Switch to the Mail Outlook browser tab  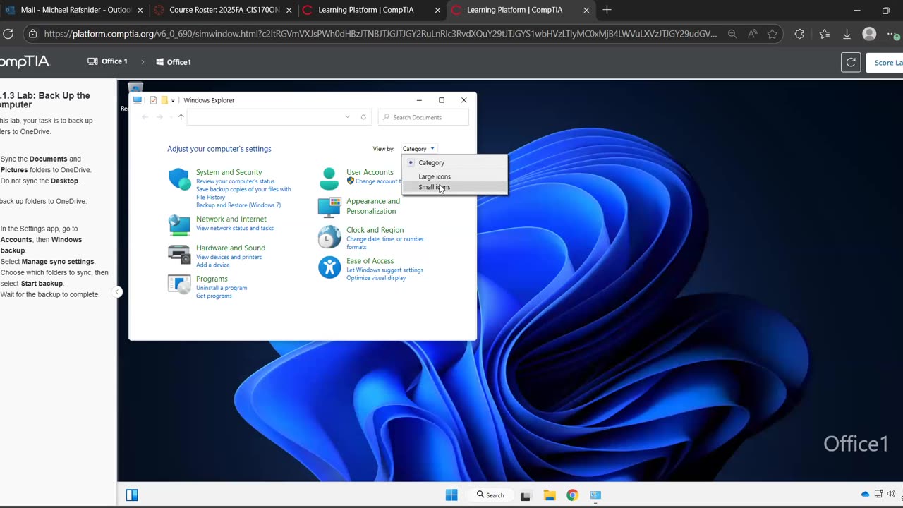click(x=74, y=10)
